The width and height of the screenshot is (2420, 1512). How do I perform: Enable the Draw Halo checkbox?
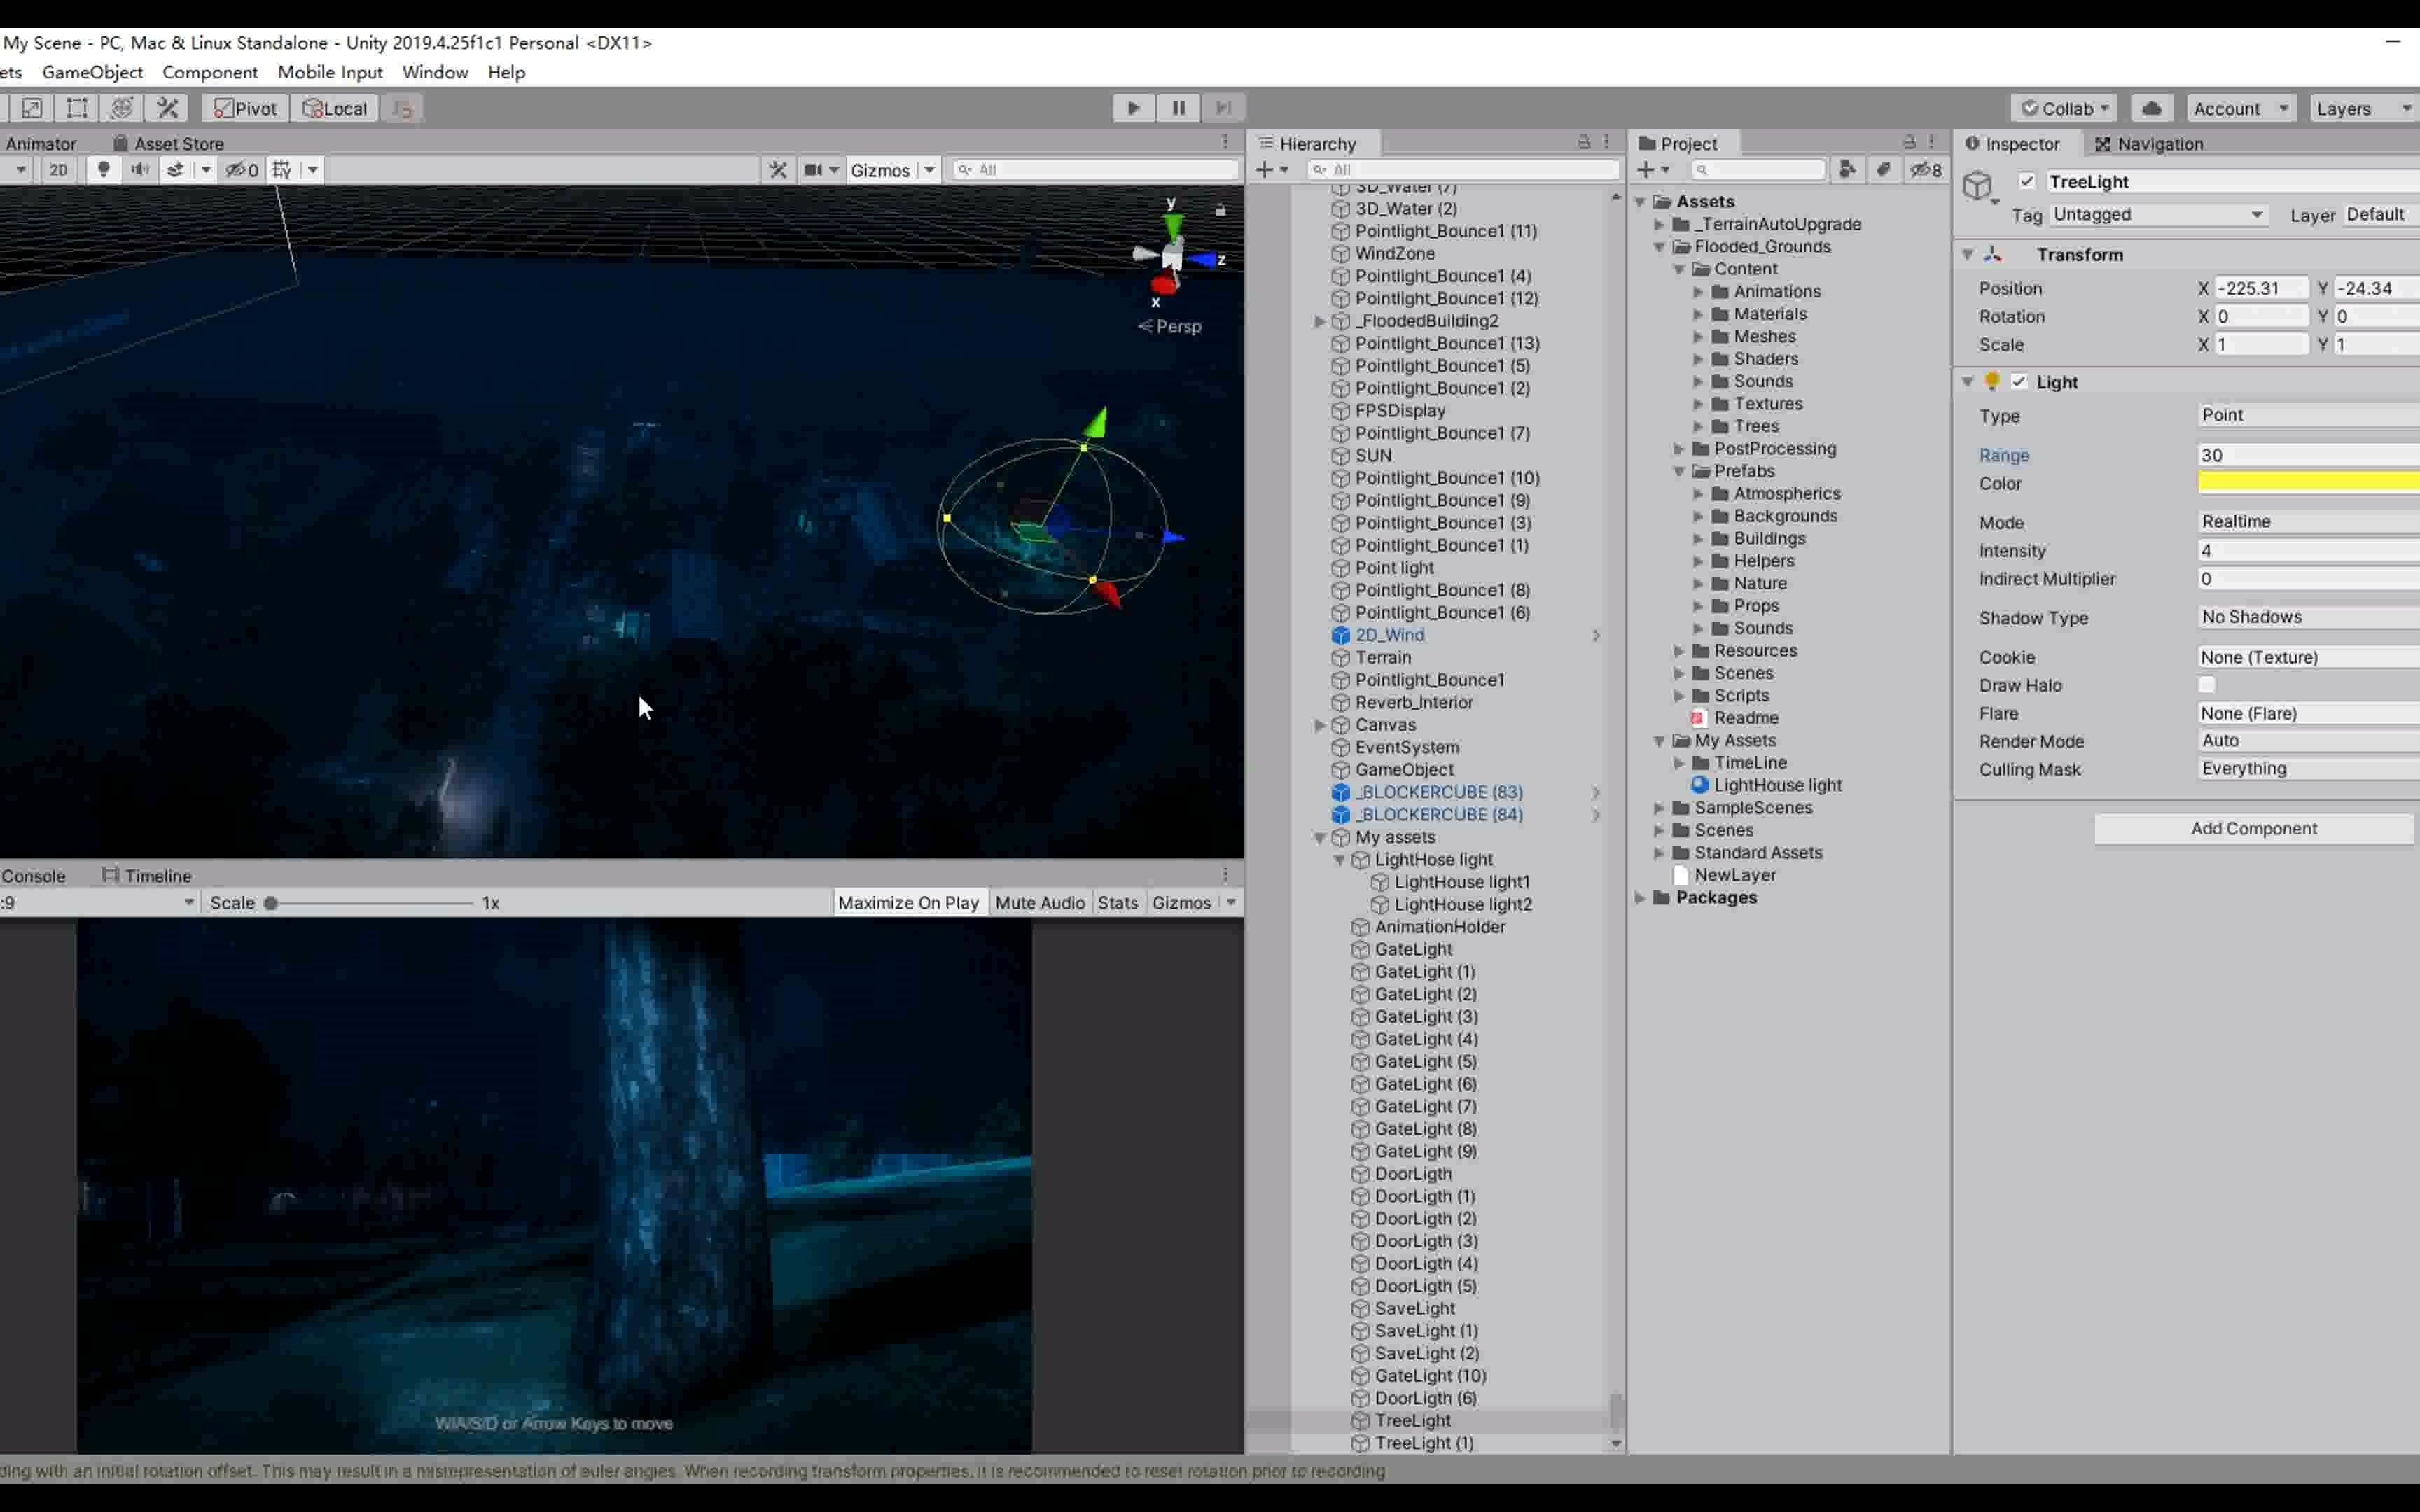coord(2207,685)
